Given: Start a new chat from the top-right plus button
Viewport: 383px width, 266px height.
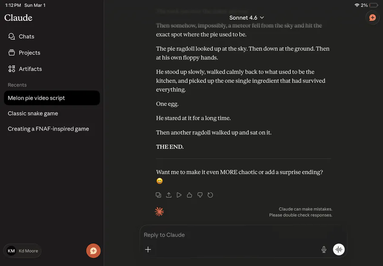Looking at the screenshot, I should click(x=372, y=18).
